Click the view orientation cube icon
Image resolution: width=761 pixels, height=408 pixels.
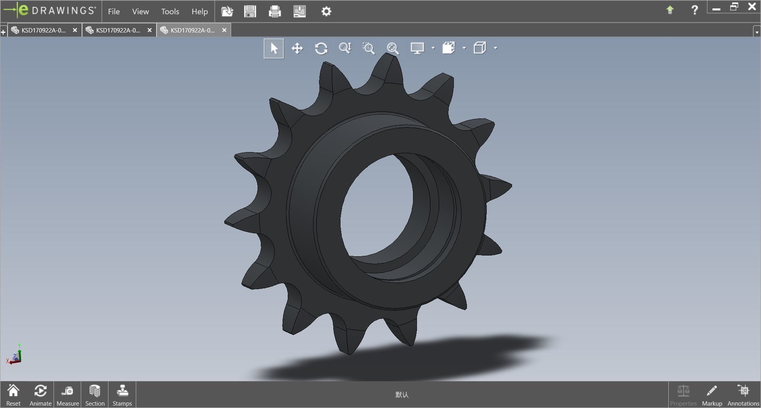[x=480, y=48]
